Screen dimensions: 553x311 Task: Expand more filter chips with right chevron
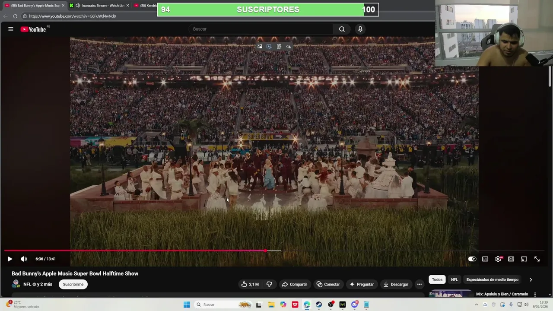(x=531, y=279)
